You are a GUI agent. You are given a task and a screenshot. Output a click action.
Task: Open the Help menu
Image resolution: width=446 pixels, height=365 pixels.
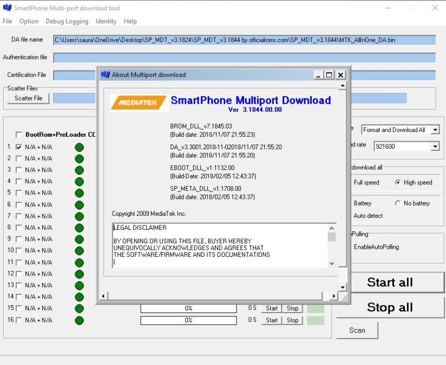point(130,21)
